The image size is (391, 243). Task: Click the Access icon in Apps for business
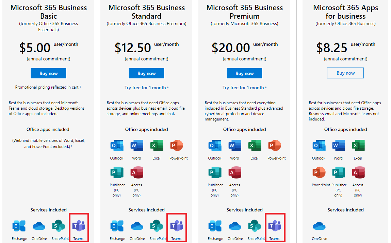[x=358, y=173]
